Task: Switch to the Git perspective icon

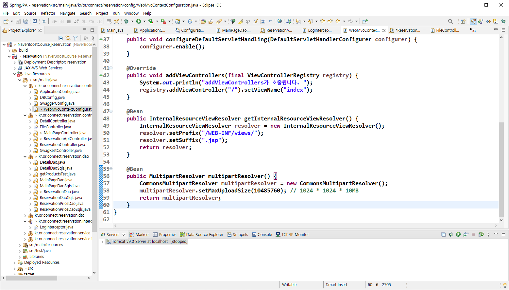Action: pyautogui.click(x=496, y=21)
